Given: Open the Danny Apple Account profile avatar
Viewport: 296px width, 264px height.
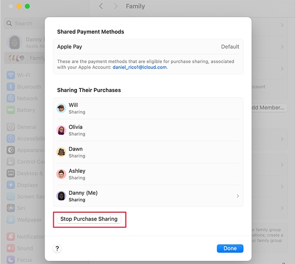Looking at the screenshot, I should point(15,42).
